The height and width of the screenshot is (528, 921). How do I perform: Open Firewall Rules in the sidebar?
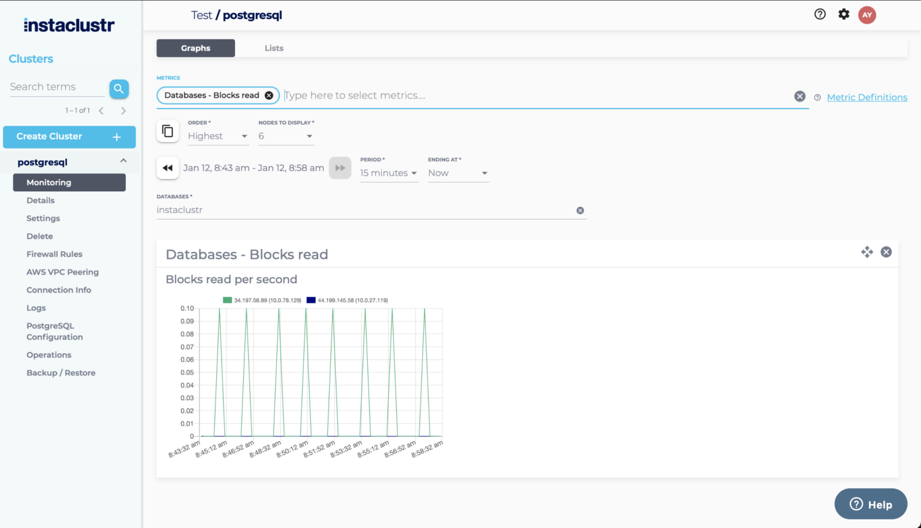54,254
